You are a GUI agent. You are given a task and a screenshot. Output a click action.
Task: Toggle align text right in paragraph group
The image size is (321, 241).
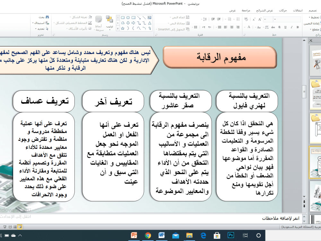click(x=238, y=27)
